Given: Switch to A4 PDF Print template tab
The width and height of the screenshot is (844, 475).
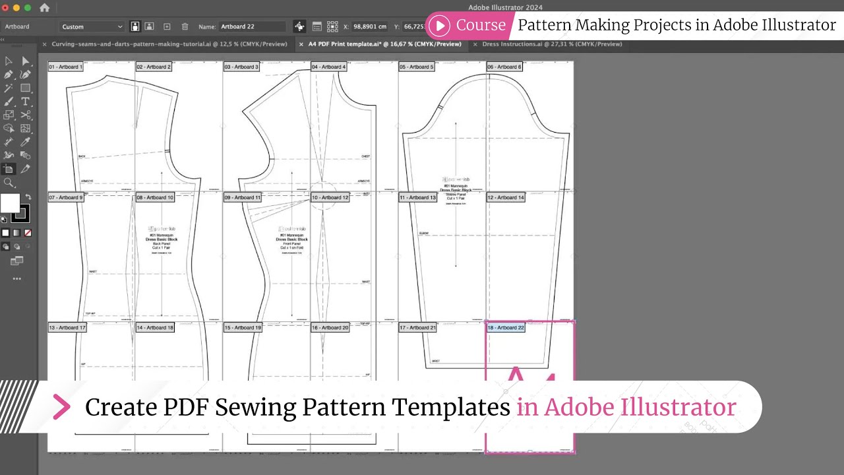Looking at the screenshot, I should point(384,44).
